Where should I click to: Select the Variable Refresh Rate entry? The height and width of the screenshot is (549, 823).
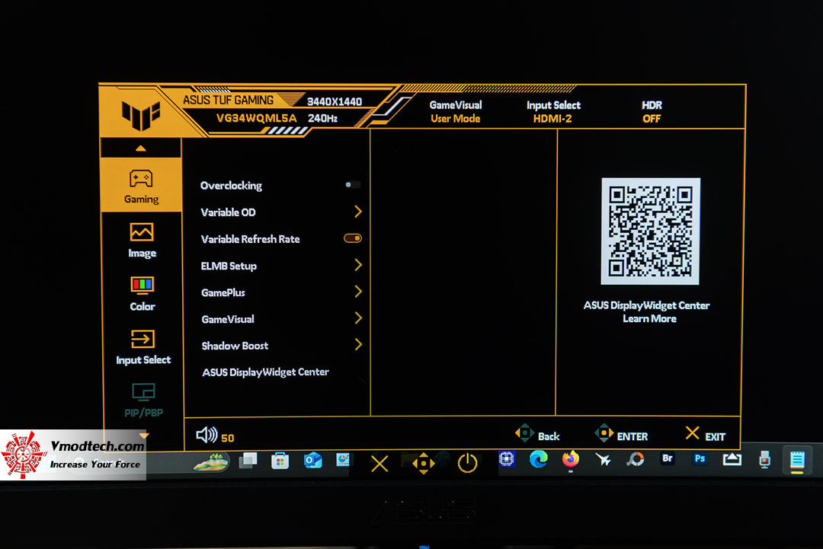[x=251, y=239]
